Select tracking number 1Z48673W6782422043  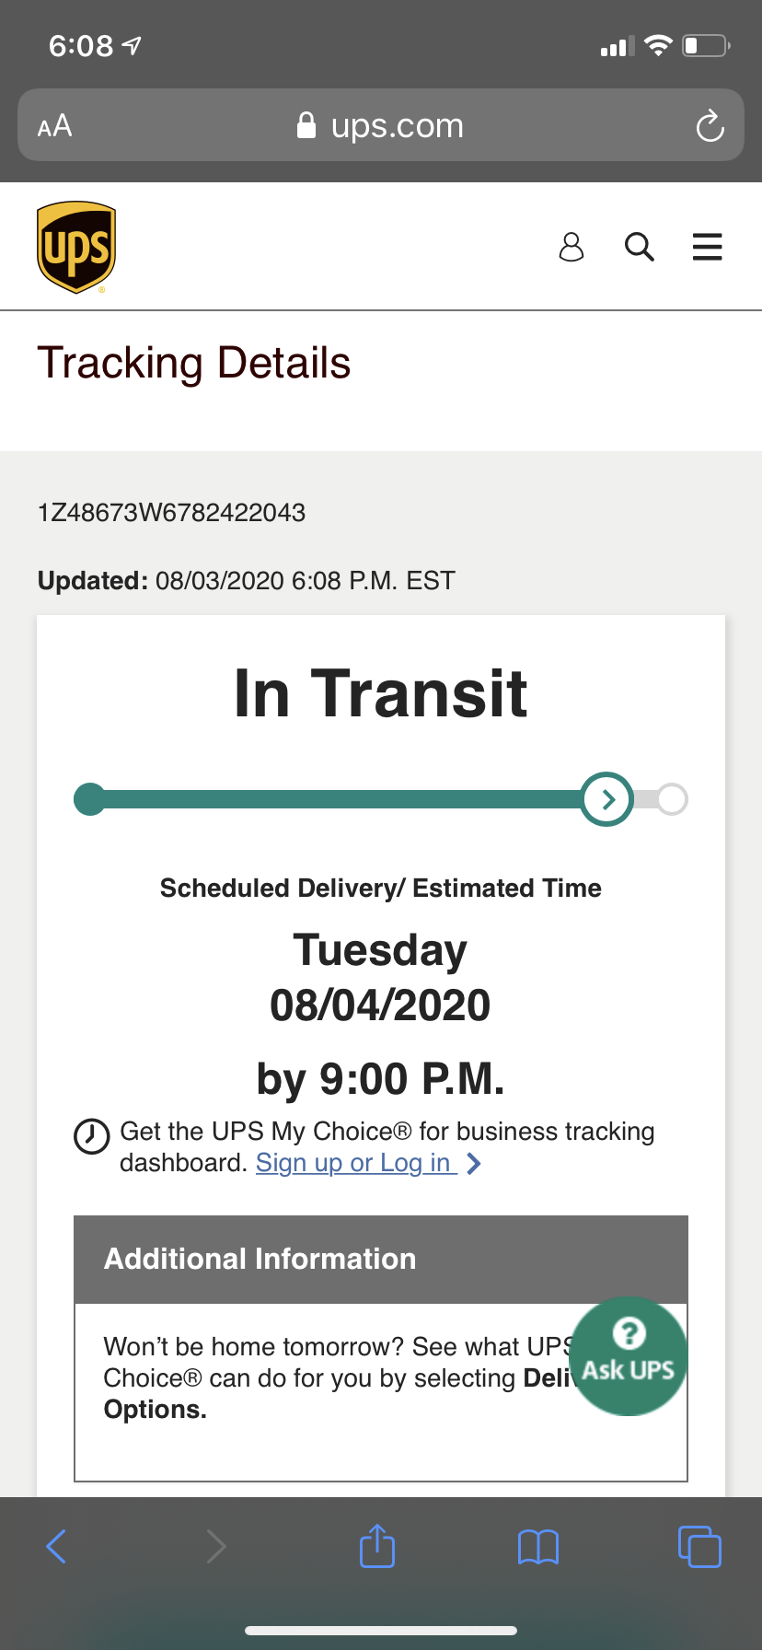click(171, 513)
